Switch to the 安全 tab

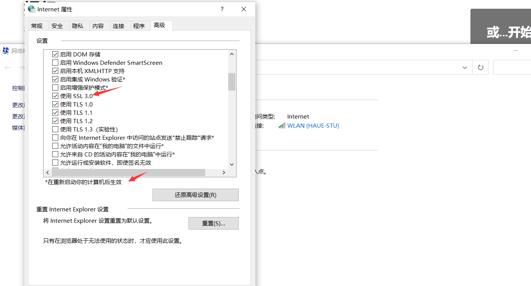tap(57, 25)
